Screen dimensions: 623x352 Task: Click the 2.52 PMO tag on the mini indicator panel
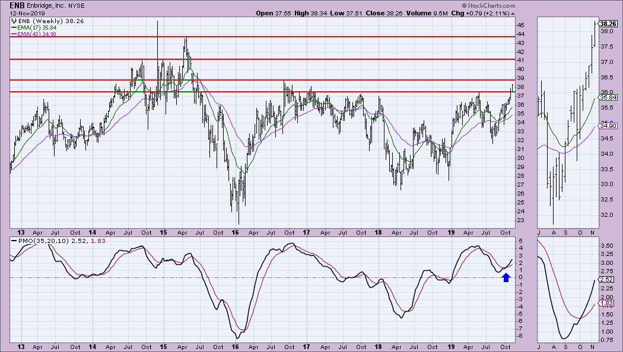tap(607, 280)
